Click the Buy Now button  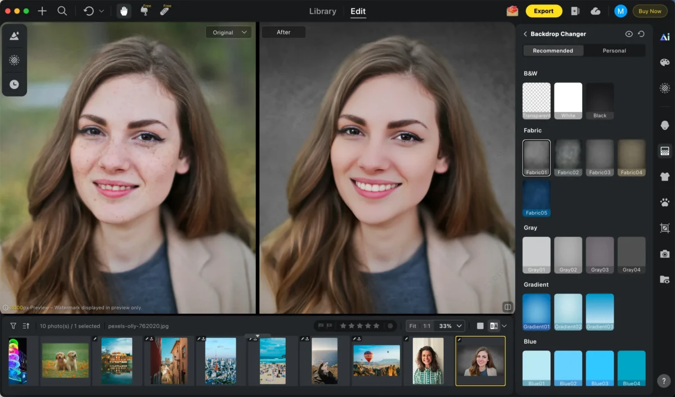(x=650, y=11)
